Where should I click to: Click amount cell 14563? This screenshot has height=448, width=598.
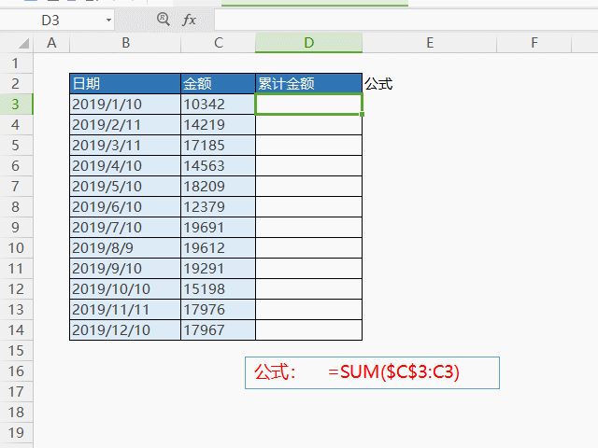pyautogui.click(x=218, y=166)
